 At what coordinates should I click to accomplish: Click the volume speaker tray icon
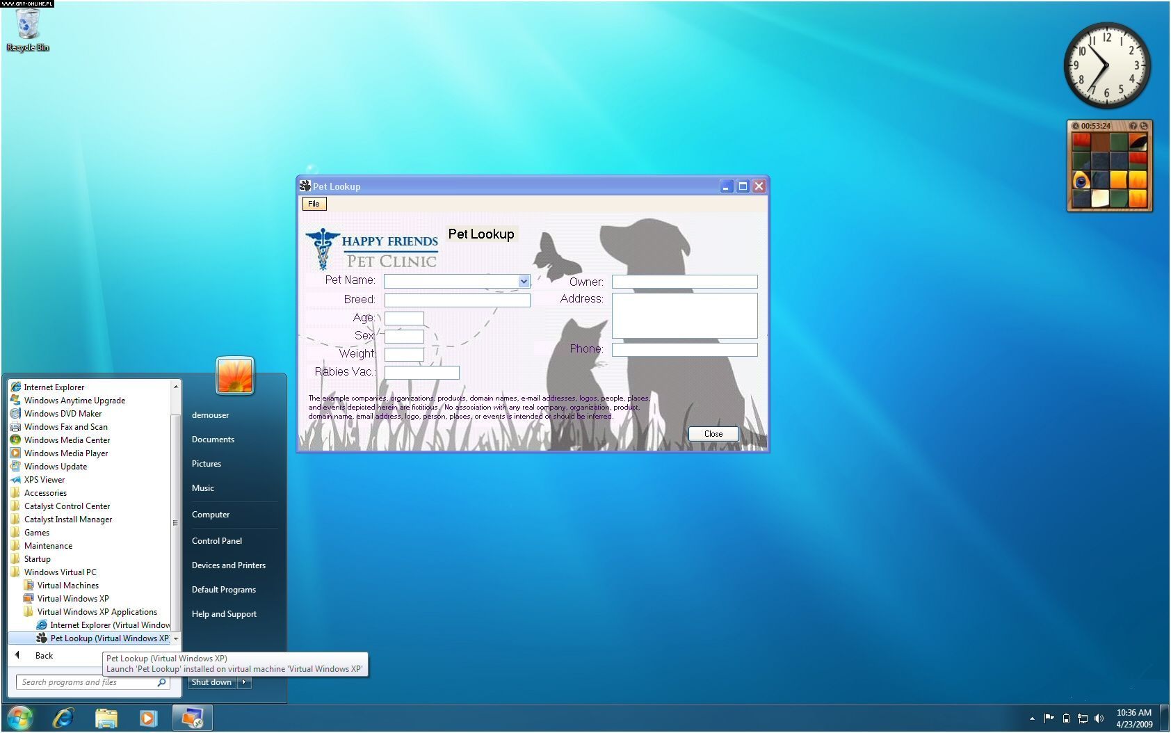point(1099,718)
